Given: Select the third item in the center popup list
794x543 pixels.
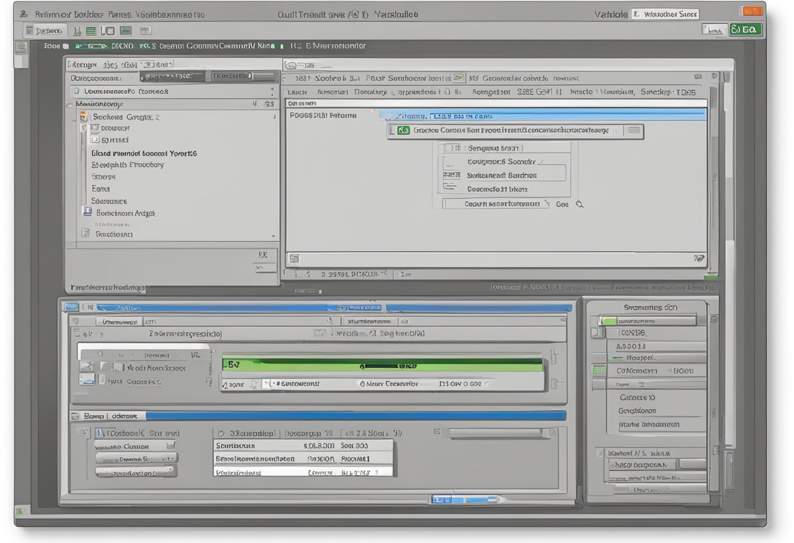Looking at the screenshot, I should [501, 175].
